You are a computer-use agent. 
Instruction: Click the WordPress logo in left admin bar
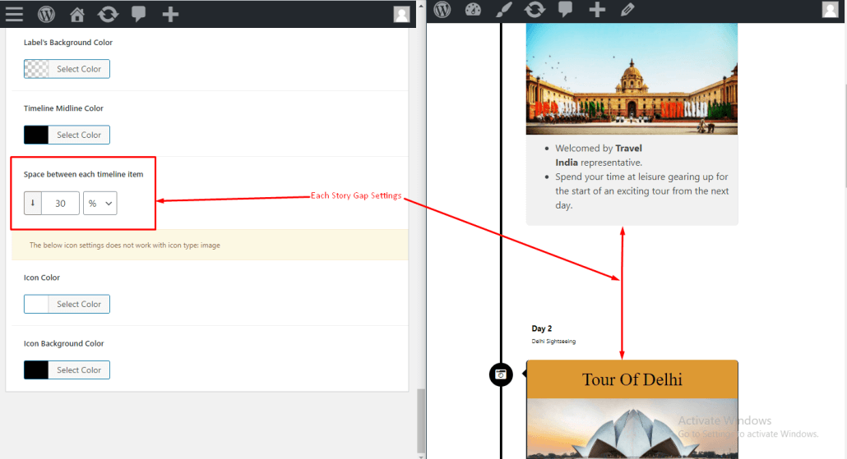click(46, 14)
